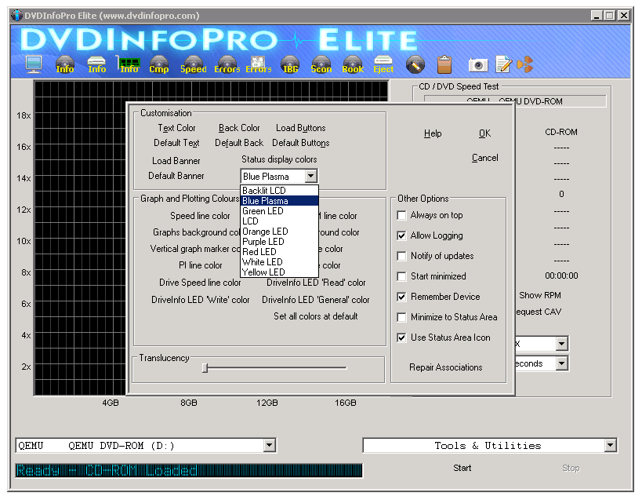This screenshot has width=642, height=500.
Task: Open the Book type icon
Action: [x=353, y=64]
